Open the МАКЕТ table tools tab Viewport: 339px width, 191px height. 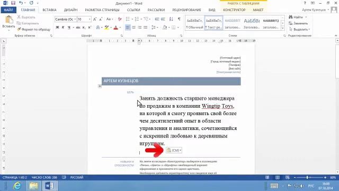click(258, 10)
